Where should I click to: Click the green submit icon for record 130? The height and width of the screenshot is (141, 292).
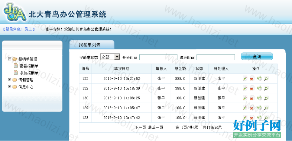259,98
